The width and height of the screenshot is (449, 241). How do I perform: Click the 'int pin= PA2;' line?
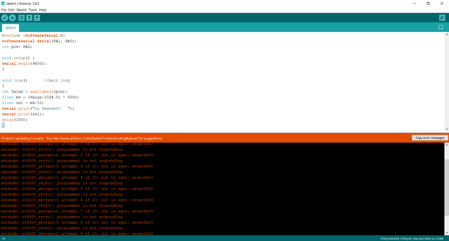coord(17,47)
